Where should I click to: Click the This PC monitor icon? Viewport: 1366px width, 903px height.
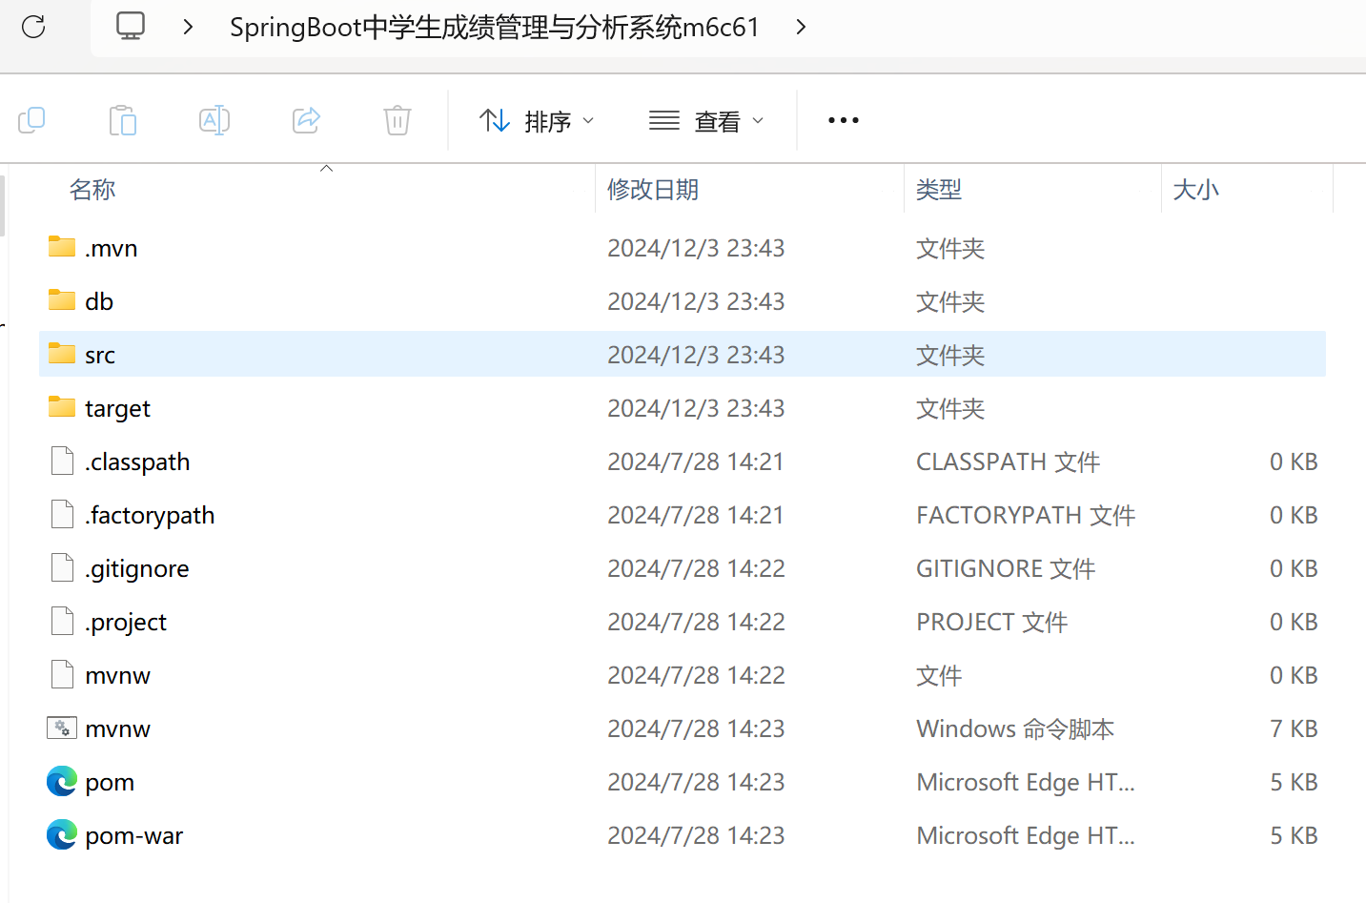point(131,26)
